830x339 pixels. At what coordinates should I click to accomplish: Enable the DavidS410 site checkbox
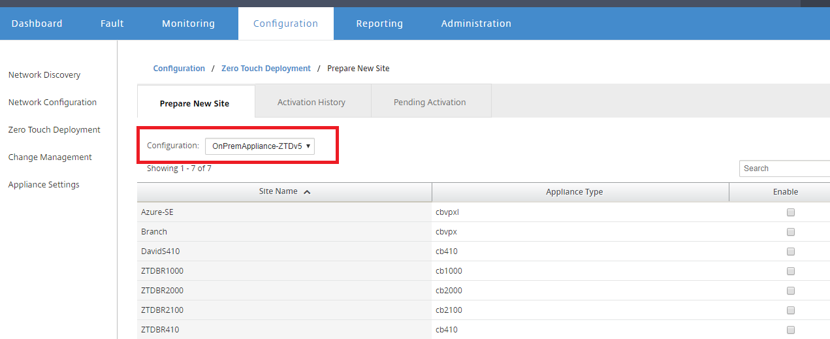(791, 251)
